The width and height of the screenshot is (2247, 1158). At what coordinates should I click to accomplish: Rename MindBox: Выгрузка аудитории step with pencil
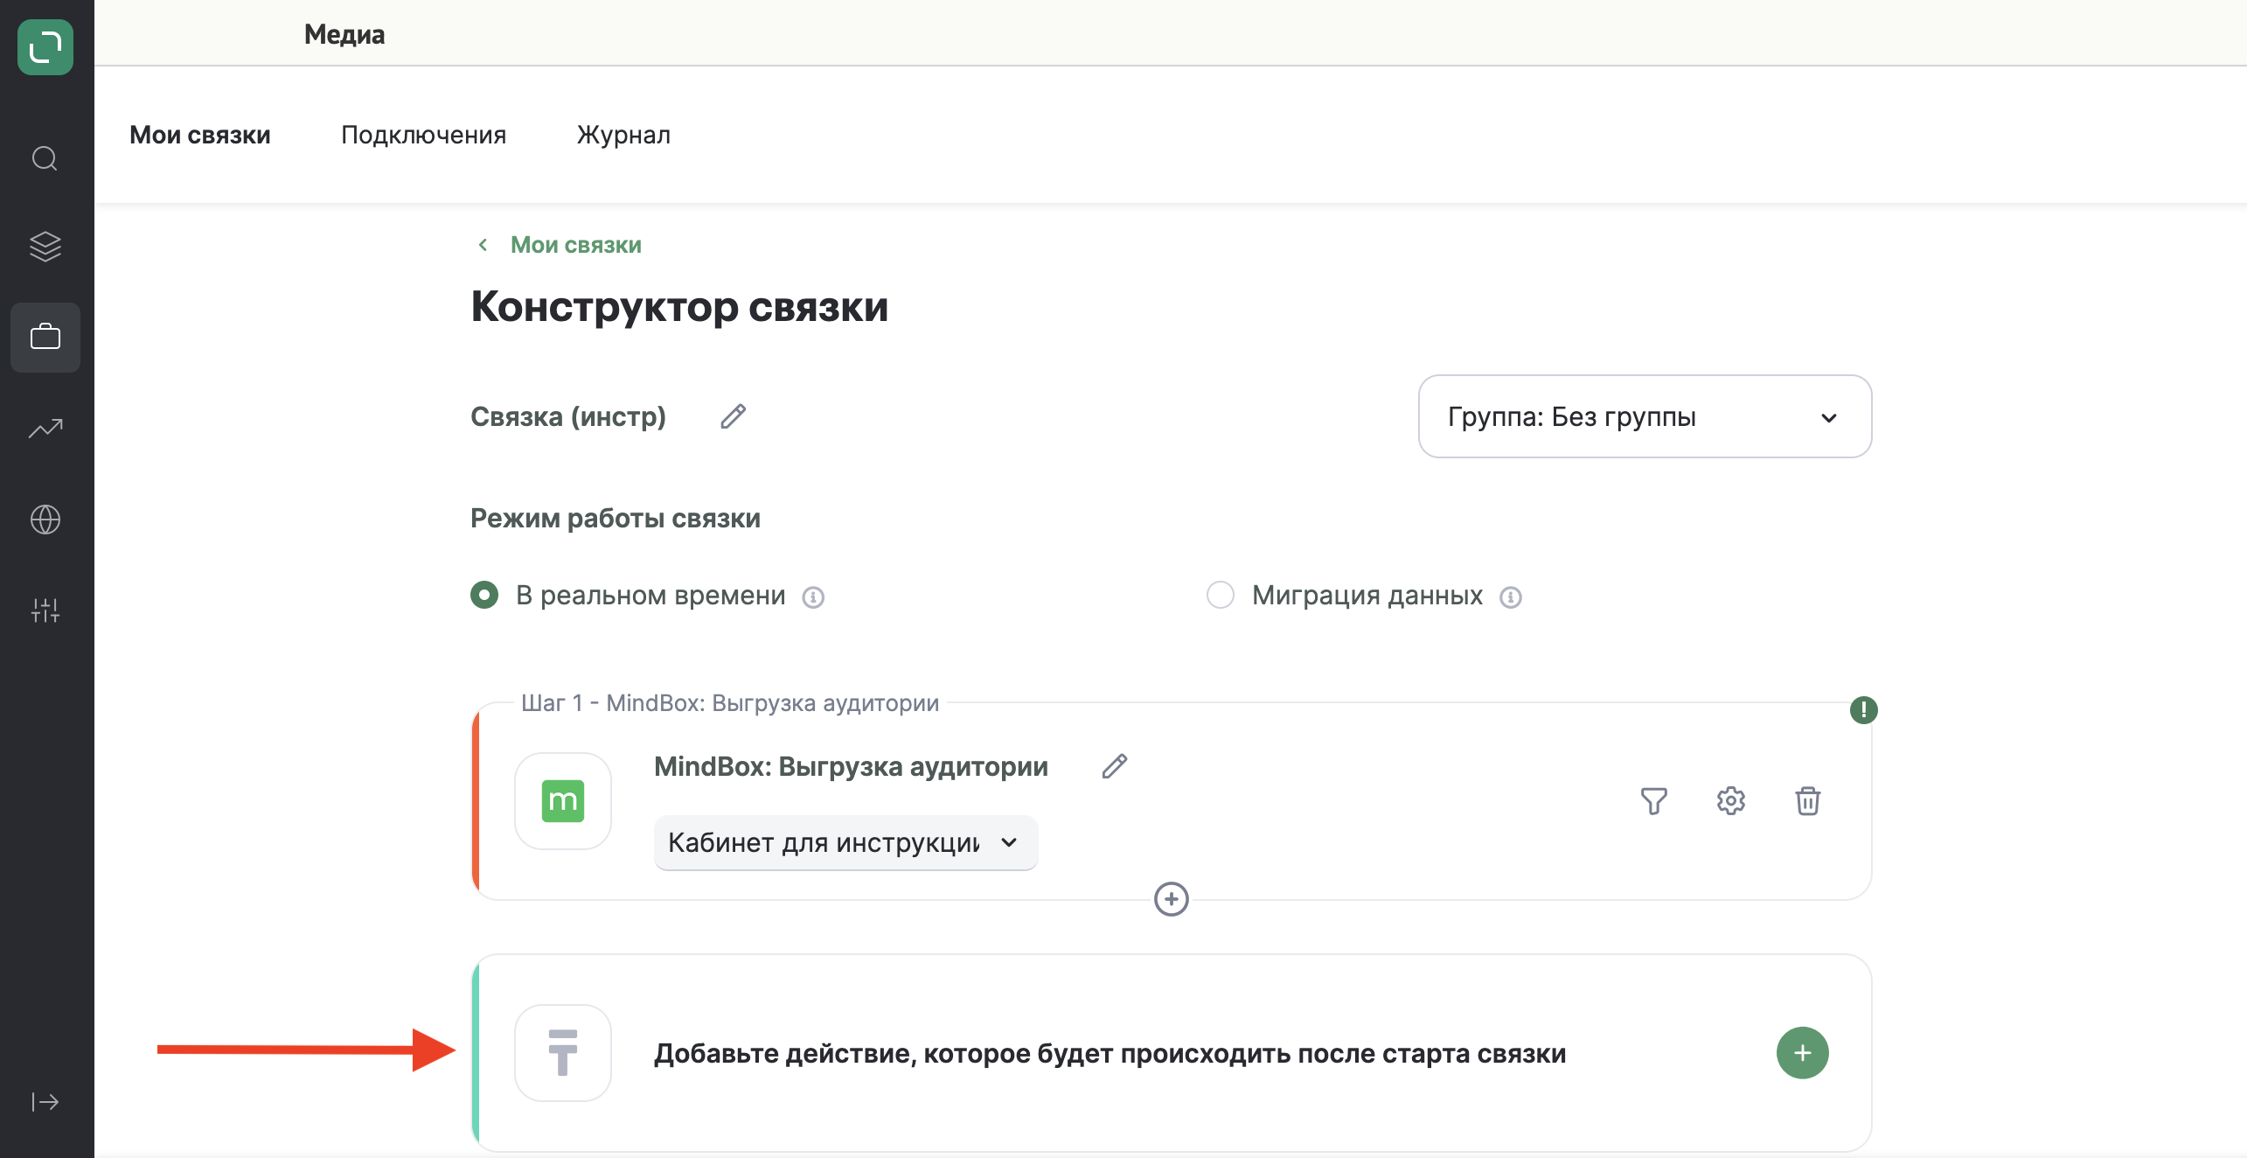[1114, 766]
